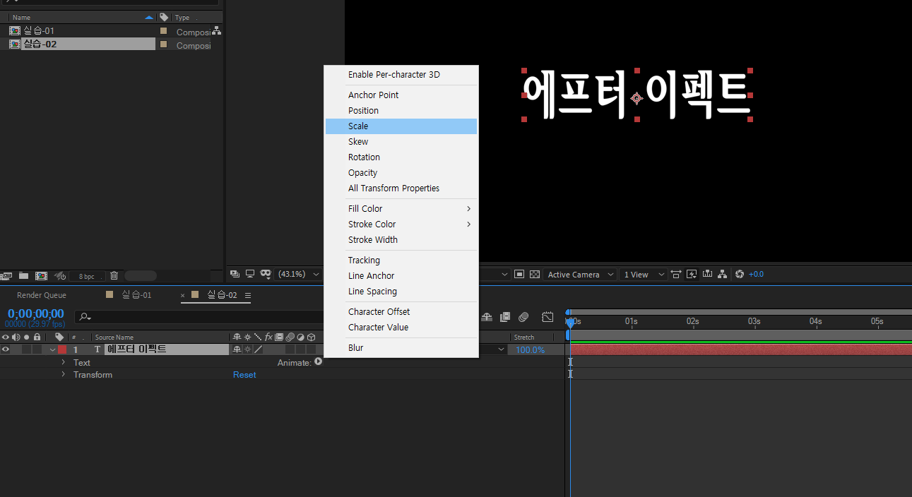
Task: Open the magnification (43.1%) dropdown
Action: click(x=300, y=274)
